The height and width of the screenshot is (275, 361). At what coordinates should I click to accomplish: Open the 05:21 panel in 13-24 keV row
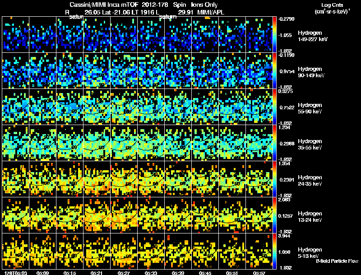tap(97, 215)
